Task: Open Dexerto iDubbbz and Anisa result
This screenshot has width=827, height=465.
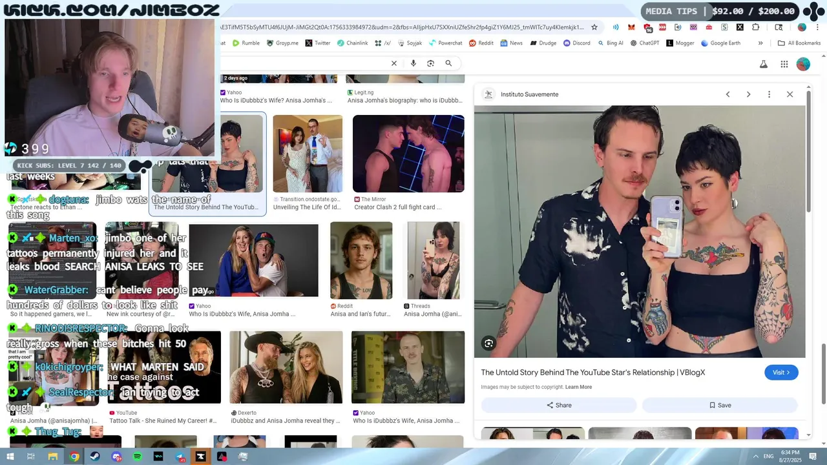Action: [286, 367]
